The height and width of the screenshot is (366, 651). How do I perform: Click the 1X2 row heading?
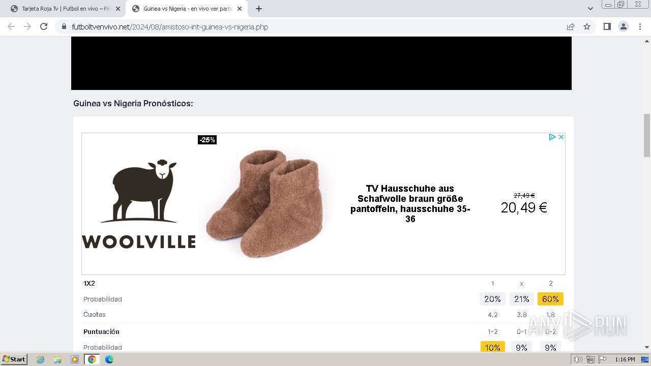point(89,283)
